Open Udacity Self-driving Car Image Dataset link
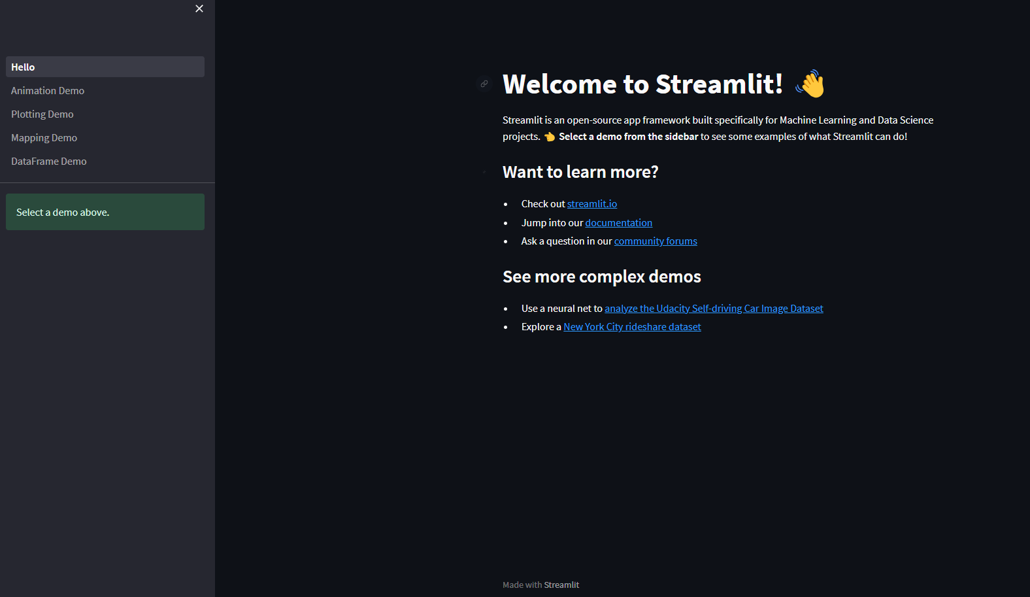The image size is (1030, 597). click(714, 309)
